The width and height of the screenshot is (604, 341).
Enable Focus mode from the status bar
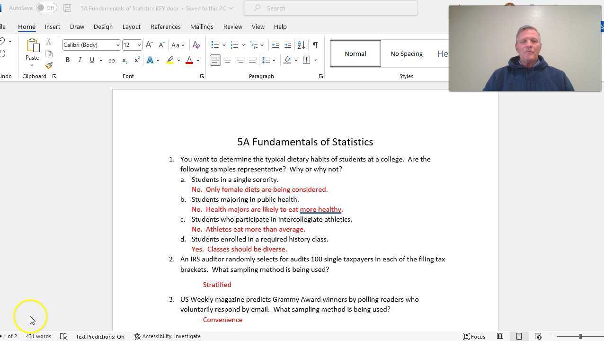pos(474,336)
